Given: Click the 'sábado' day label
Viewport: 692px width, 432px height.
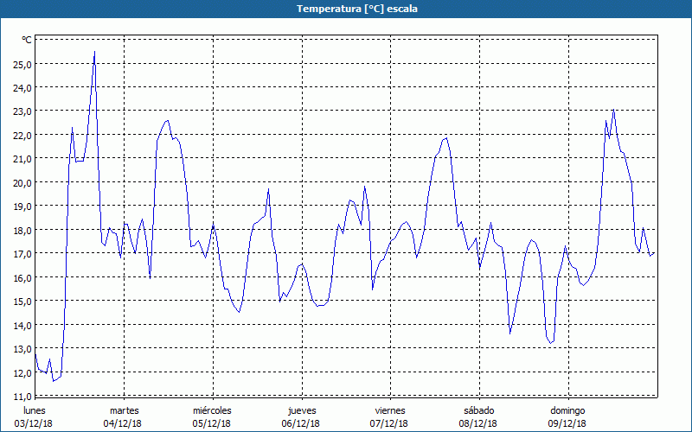Looking at the screenshot, I should click(x=479, y=410).
